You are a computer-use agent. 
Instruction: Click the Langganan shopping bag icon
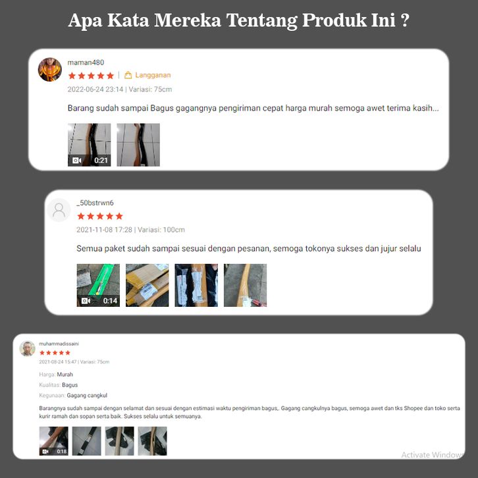click(128, 75)
